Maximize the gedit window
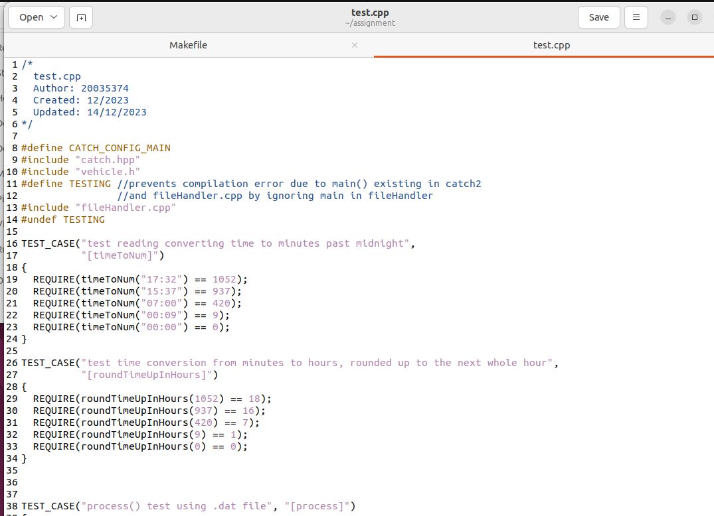Viewport: 714px width, 516px height. 695,17
